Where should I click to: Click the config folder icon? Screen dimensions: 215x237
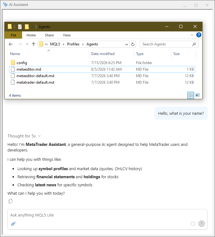(13, 63)
